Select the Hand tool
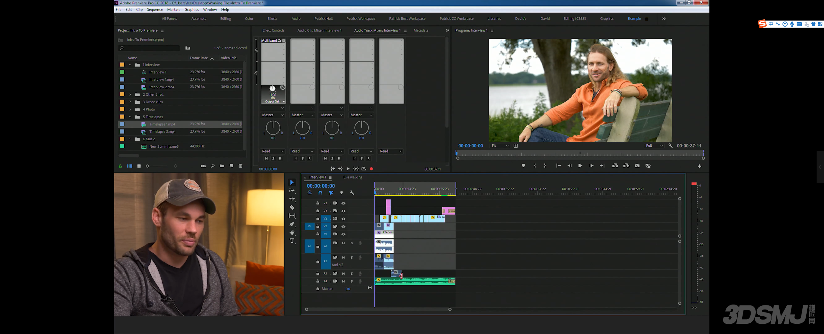The image size is (824, 334). pyautogui.click(x=292, y=232)
